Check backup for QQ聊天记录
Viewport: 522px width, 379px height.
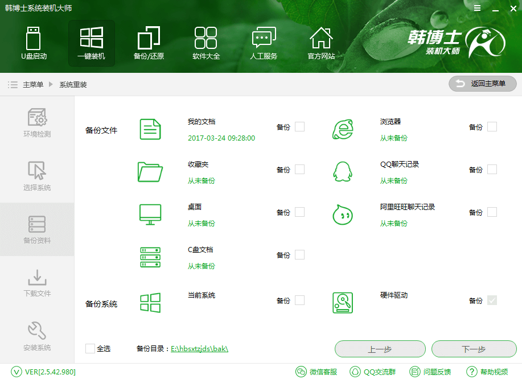click(492, 170)
